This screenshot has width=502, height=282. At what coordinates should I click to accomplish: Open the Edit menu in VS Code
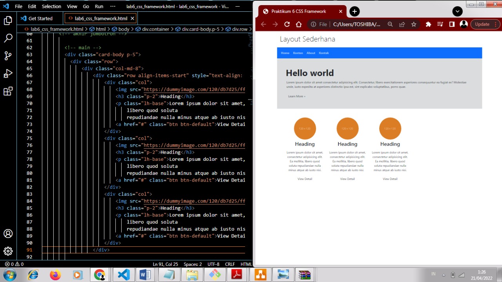click(32, 6)
